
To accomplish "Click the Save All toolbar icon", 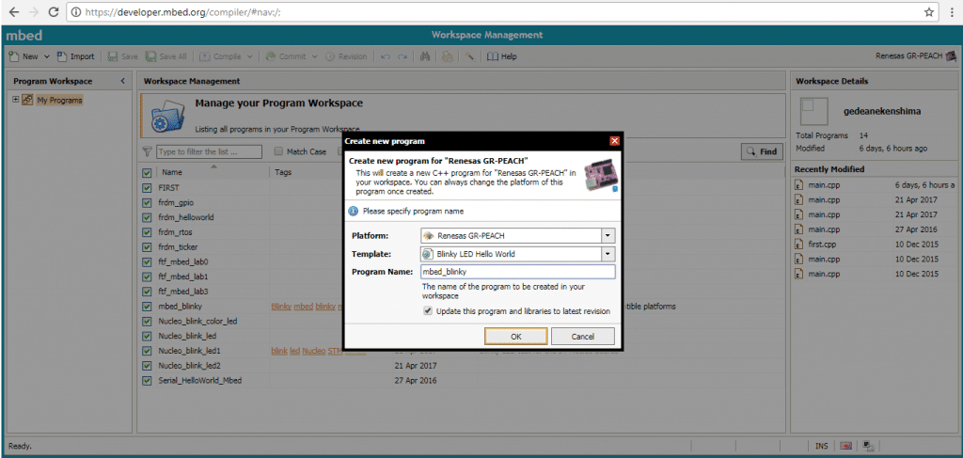I will coord(151,56).
